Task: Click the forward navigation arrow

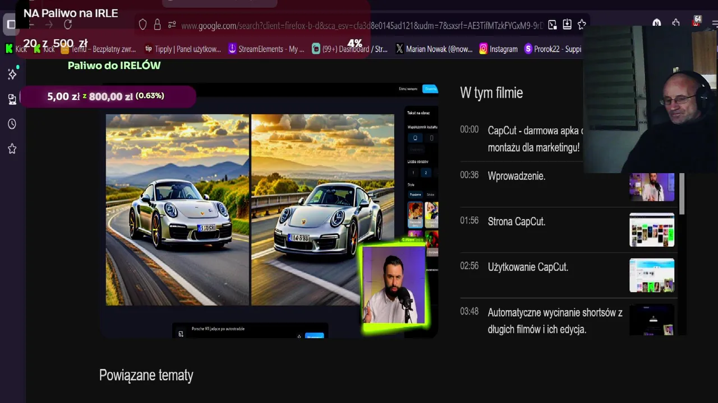Action: click(49, 25)
